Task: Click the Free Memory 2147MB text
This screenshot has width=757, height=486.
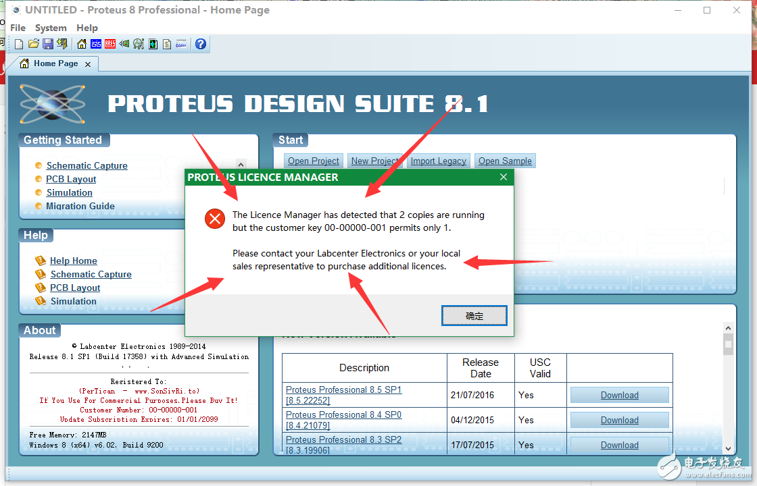Action: (x=68, y=435)
